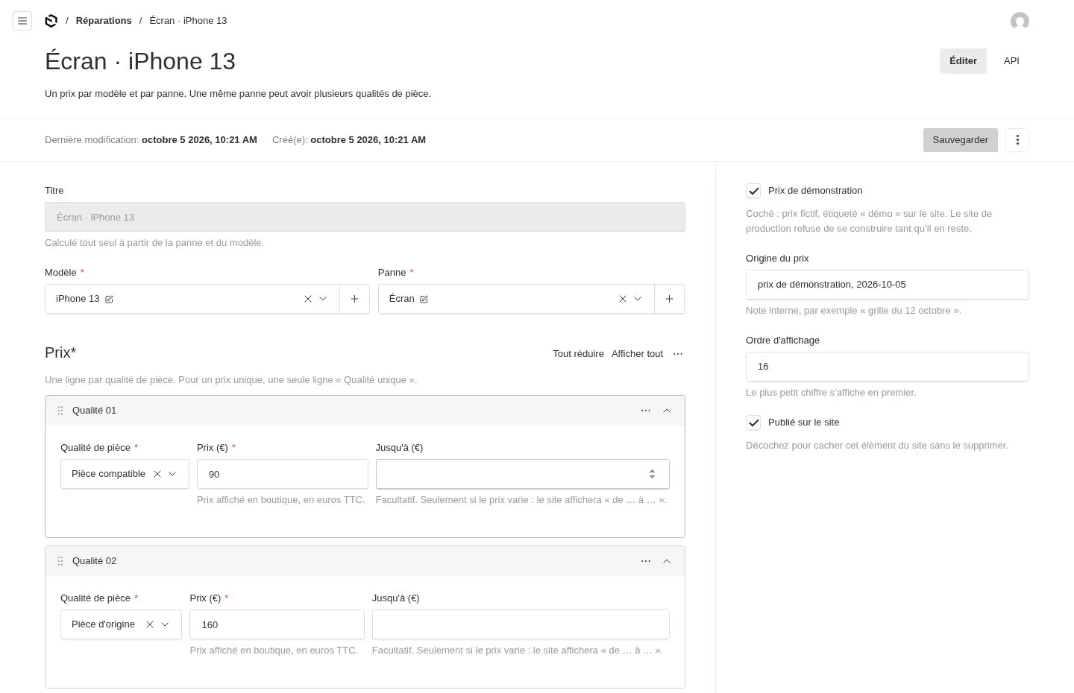Click the Ordre d'affichage field showing 16
The width and height of the screenshot is (1074, 693).
click(888, 367)
